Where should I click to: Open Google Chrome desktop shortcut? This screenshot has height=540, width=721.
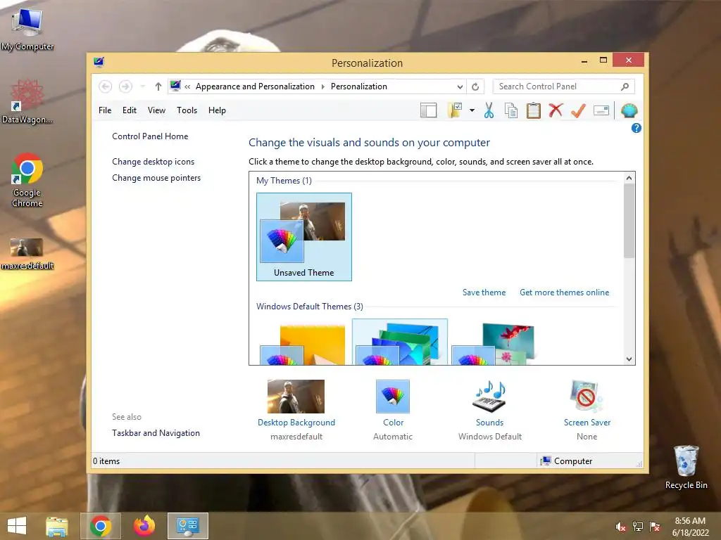pyautogui.click(x=27, y=180)
